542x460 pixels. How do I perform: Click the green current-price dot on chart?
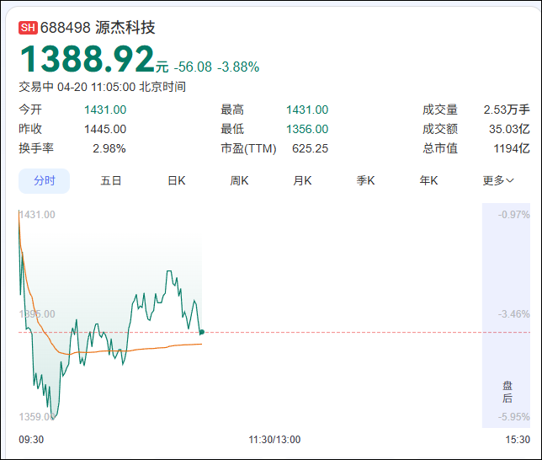(201, 332)
